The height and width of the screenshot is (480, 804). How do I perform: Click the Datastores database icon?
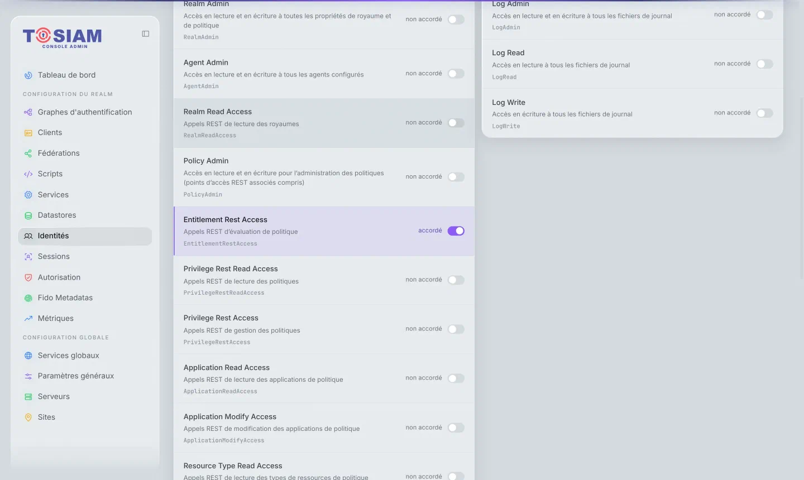[x=28, y=215]
